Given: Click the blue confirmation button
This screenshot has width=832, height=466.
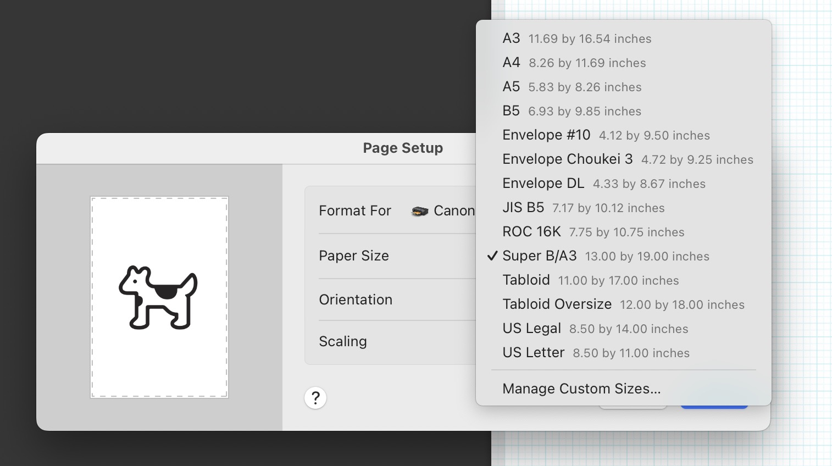Looking at the screenshot, I should tap(714, 406).
